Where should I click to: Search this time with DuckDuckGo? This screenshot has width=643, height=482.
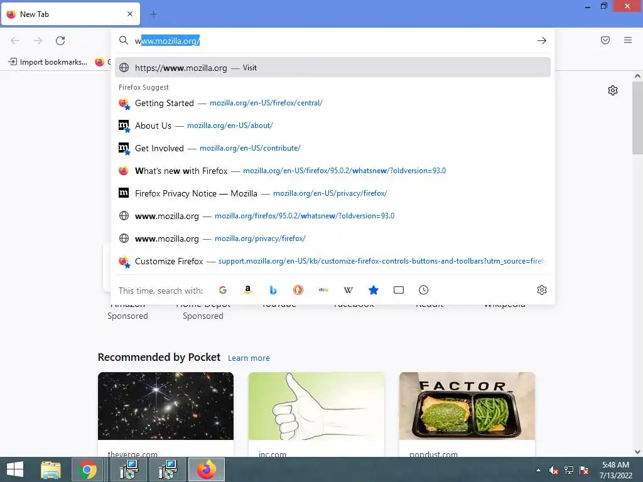(298, 290)
